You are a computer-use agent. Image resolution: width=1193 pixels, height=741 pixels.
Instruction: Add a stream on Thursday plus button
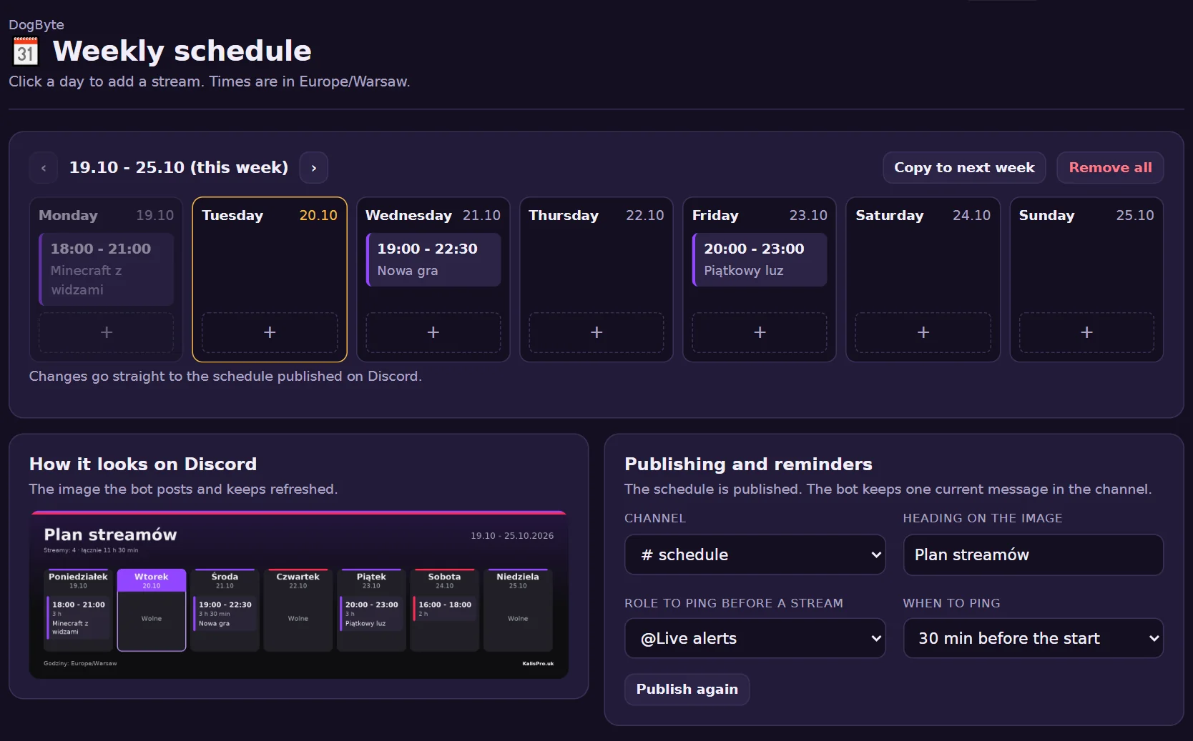pos(596,332)
